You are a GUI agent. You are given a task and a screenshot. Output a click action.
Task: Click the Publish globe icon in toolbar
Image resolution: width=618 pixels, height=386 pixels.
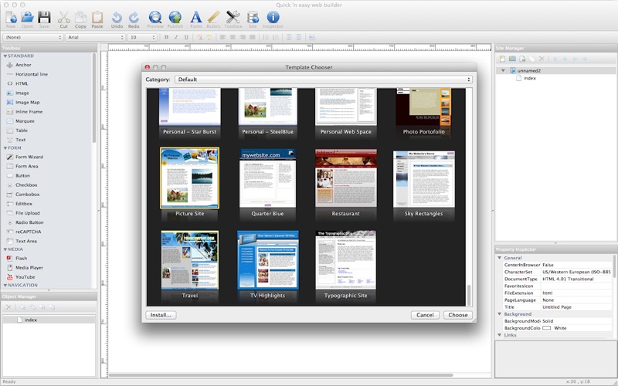[x=175, y=17]
